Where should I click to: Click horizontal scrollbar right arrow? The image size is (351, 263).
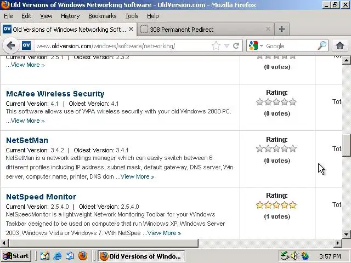coord(338,243)
